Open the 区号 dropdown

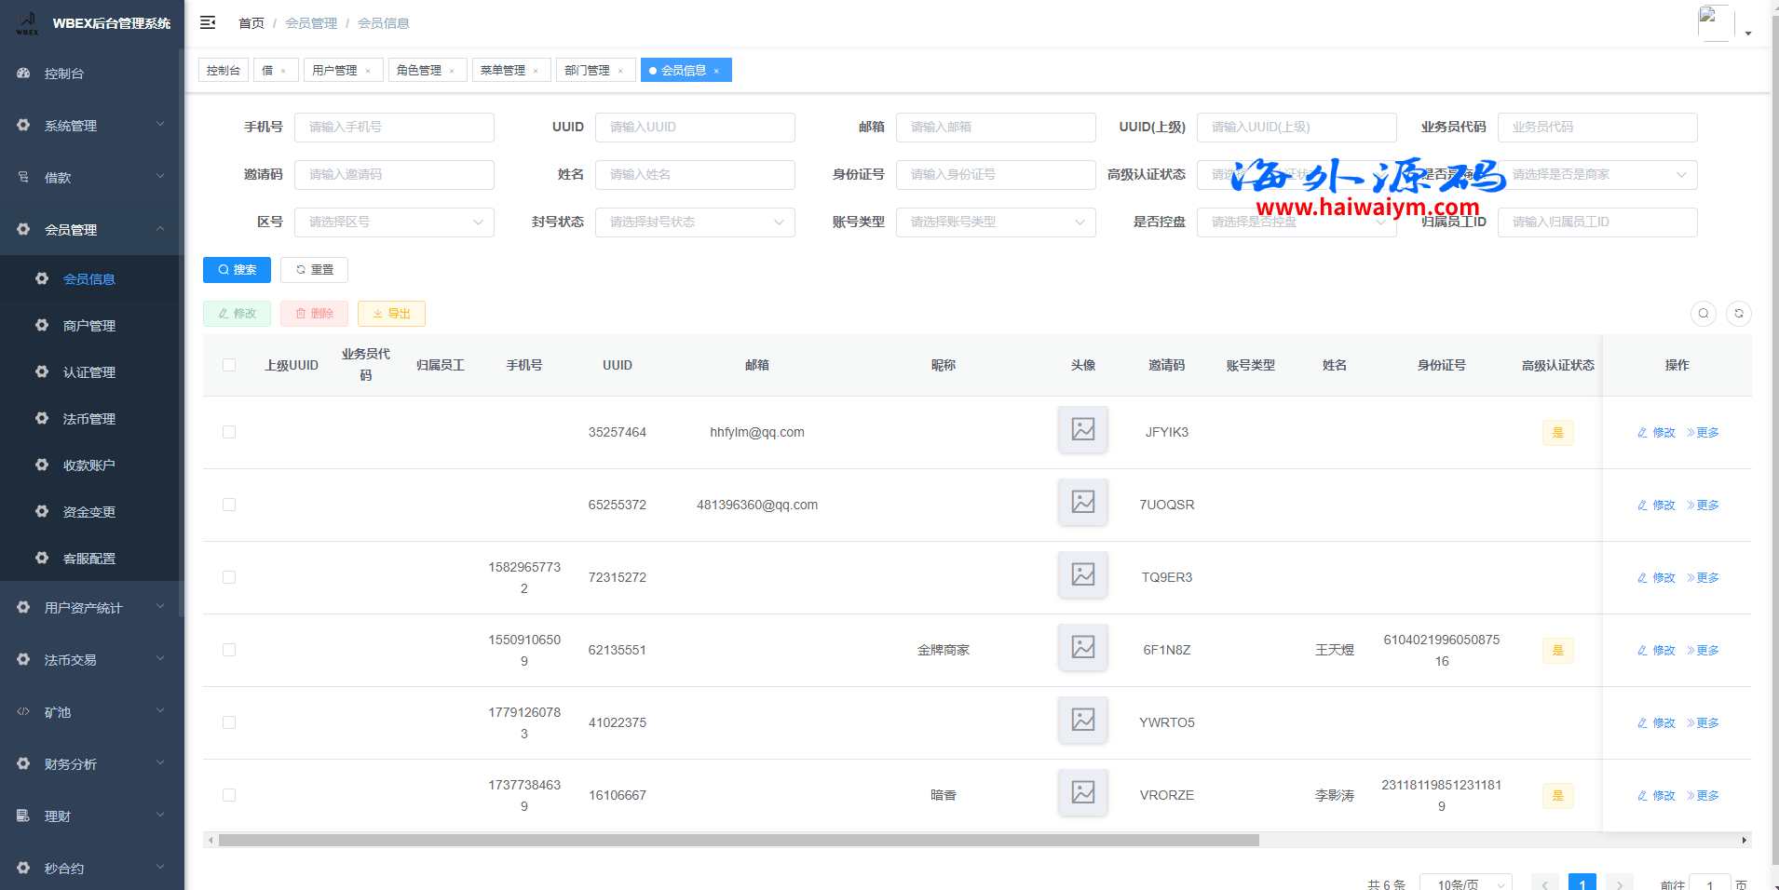point(394,222)
